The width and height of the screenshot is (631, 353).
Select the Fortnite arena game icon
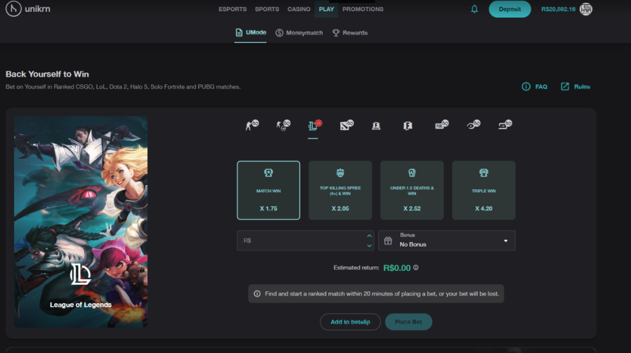tap(377, 126)
